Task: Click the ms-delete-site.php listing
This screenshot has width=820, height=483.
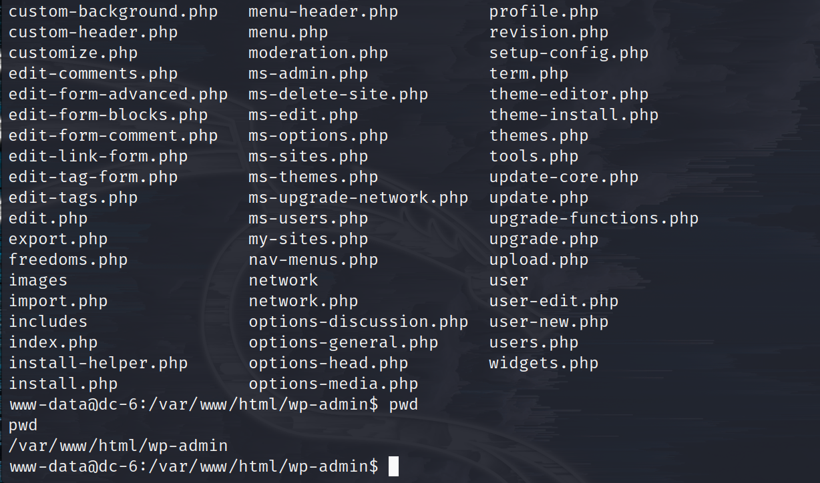Action: pos(338,95)
